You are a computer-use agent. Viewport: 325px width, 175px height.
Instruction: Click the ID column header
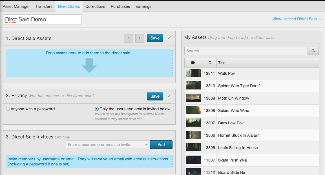[x=209, y=63]
